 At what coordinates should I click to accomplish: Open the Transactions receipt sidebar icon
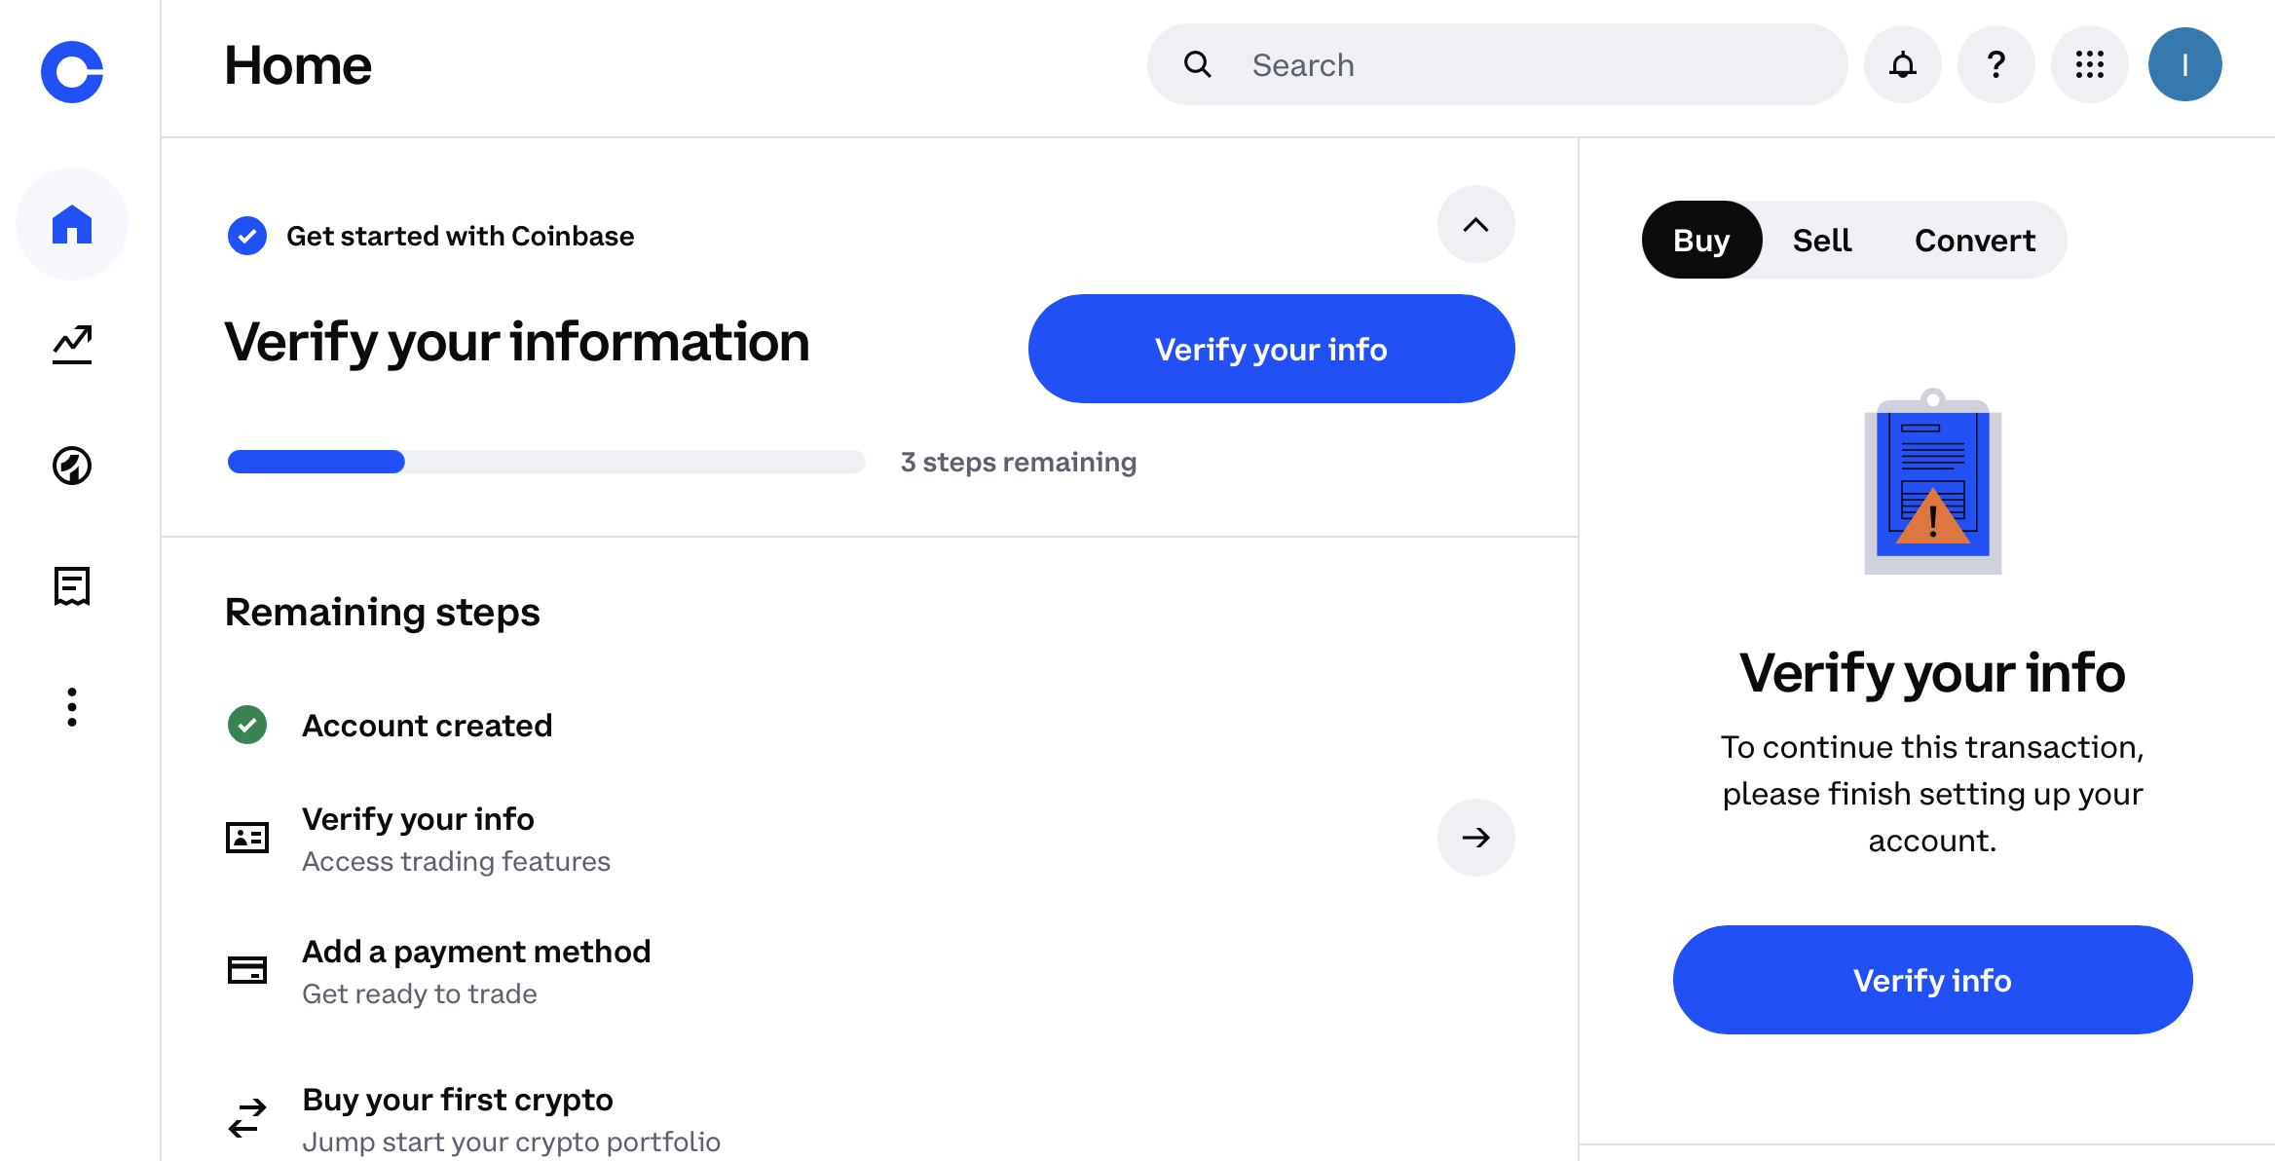tap(72, 586)
